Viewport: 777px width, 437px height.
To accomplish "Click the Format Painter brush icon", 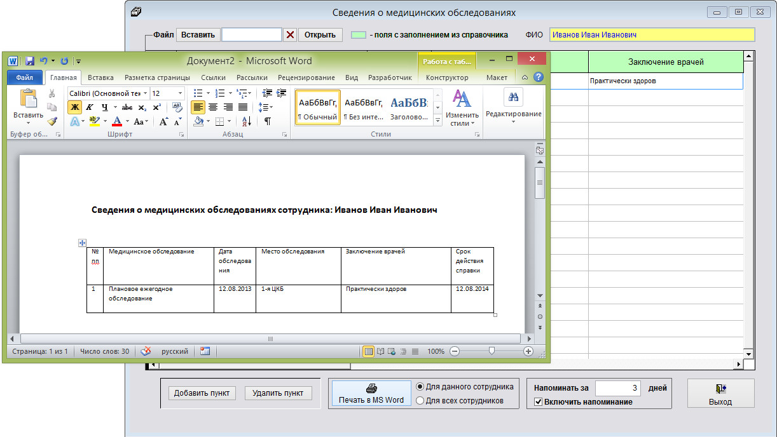I will tap(52, 121).
